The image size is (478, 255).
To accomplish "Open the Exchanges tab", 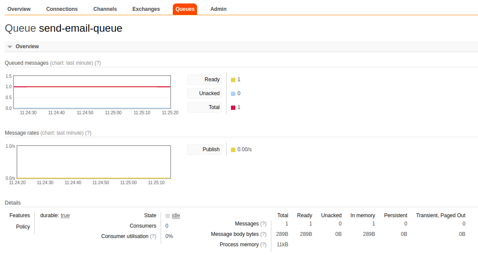I will tap(146, 9).
